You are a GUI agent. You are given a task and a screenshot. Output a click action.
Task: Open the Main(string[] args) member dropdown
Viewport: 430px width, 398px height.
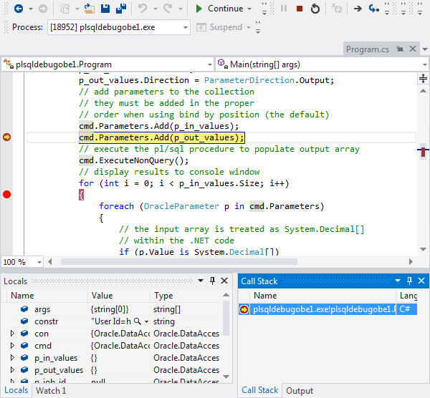coord(322,64)
